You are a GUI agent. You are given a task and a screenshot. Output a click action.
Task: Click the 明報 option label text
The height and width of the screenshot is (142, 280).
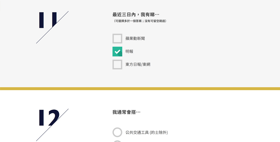coord(129,52)
